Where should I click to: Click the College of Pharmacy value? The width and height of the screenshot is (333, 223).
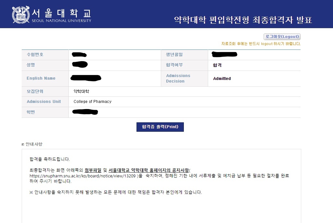click(x=92, y=102)
